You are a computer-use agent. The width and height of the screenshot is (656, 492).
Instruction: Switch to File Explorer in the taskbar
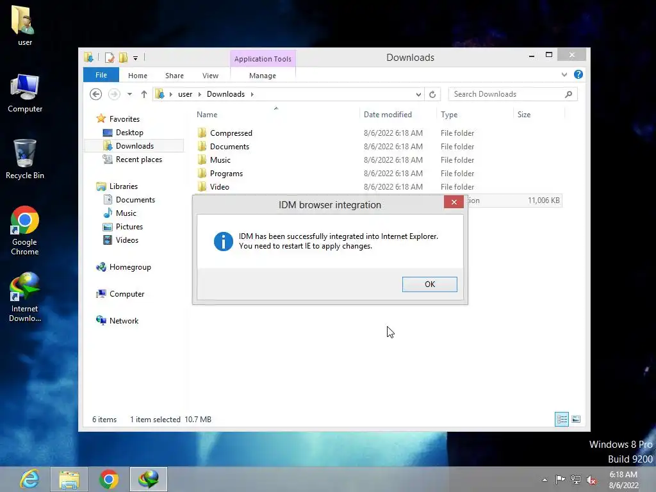(x=69, y=479)
